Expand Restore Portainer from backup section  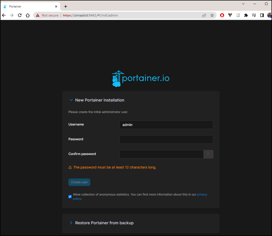(71, 223)
